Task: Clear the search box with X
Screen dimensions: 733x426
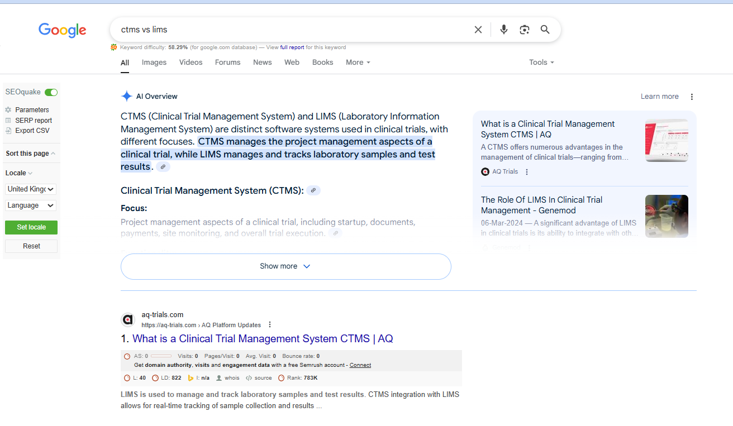Action: [478, 30]
